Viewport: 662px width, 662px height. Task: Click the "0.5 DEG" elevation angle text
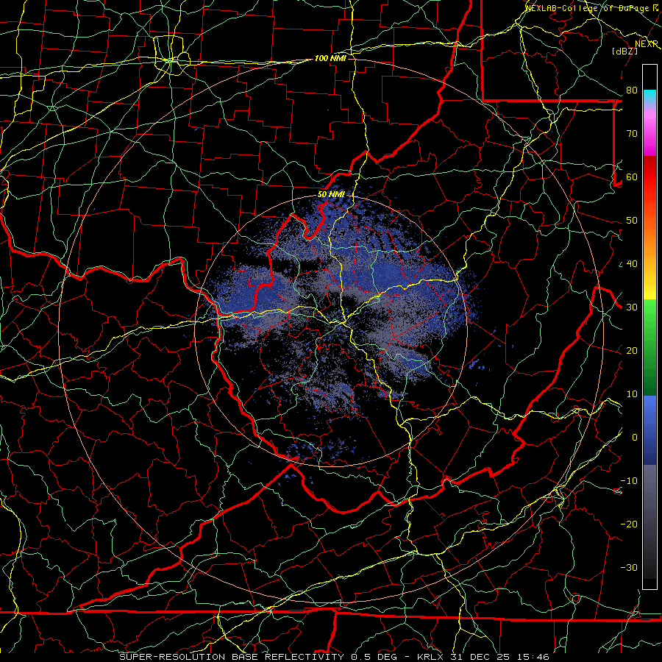click(x=374, y=657)
